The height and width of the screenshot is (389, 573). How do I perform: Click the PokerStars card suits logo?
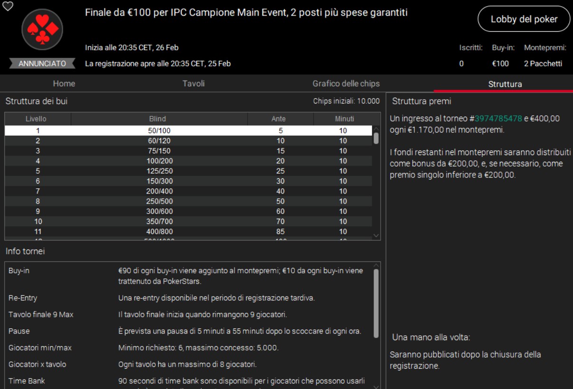[x=42, y=29]
